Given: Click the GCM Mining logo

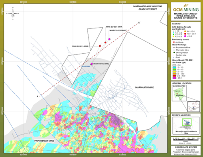Looking at the screenshot, I should [x=186, y=8].
